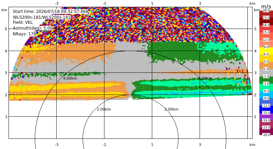Click the WLS200s-181 instrument name label

pos(42,17)
